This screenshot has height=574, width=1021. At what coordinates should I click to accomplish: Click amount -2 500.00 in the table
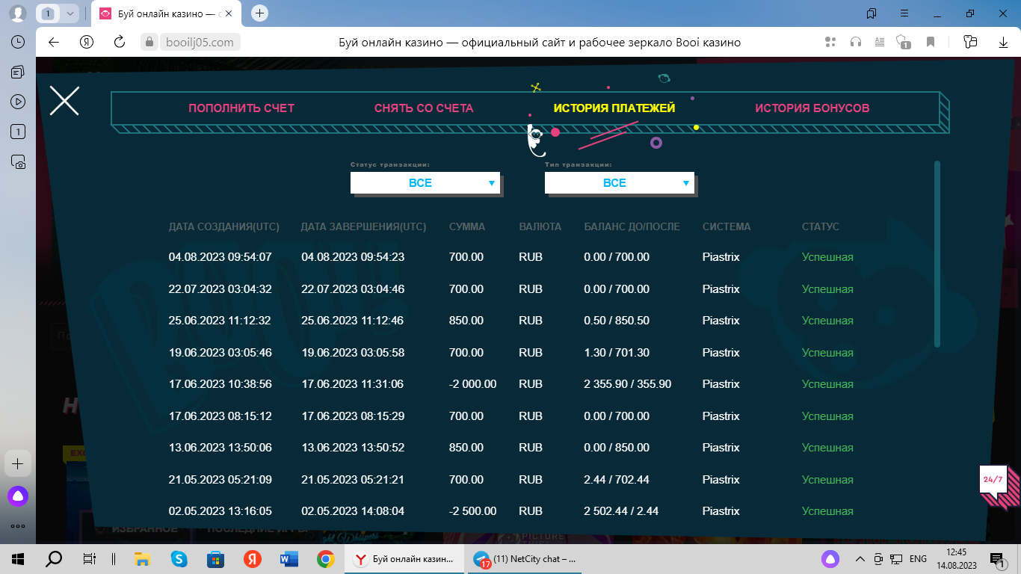(473, 511)
